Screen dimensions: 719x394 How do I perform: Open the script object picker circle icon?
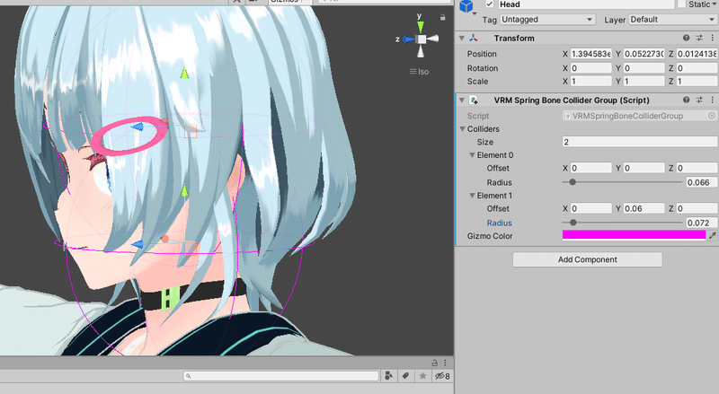coord(712,116)
